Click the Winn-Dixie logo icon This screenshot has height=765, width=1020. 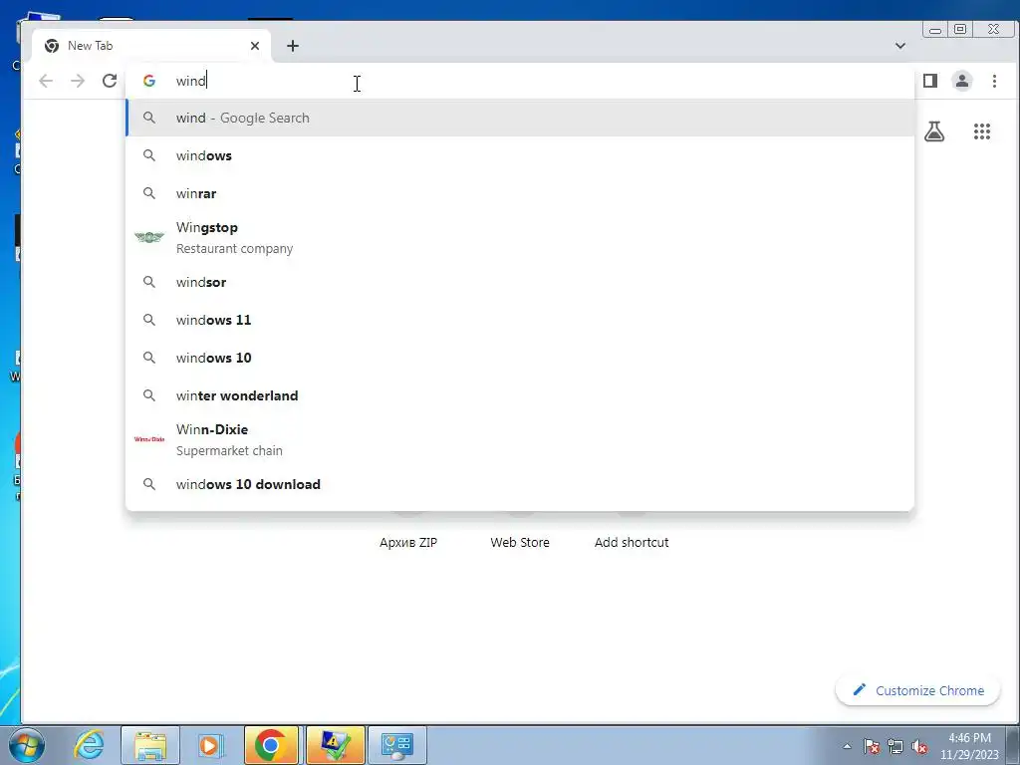(149, 439)
